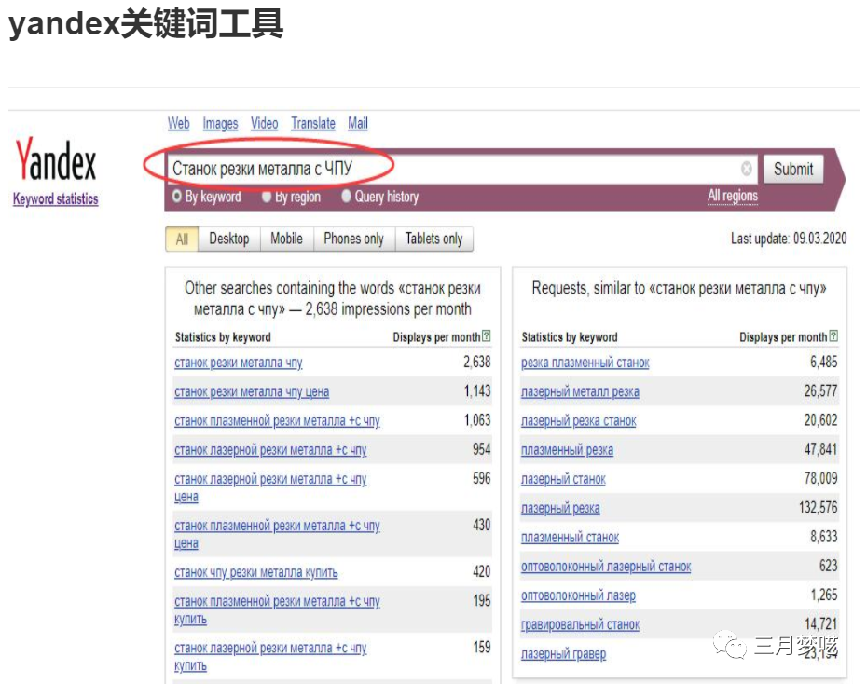Switch to the Tablets only tab

click(433, 239)
